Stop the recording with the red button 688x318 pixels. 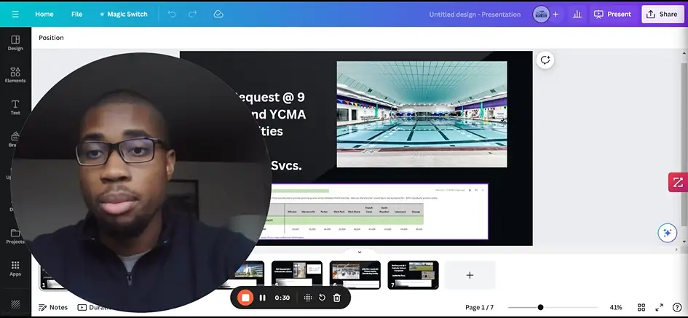point(245,298)
